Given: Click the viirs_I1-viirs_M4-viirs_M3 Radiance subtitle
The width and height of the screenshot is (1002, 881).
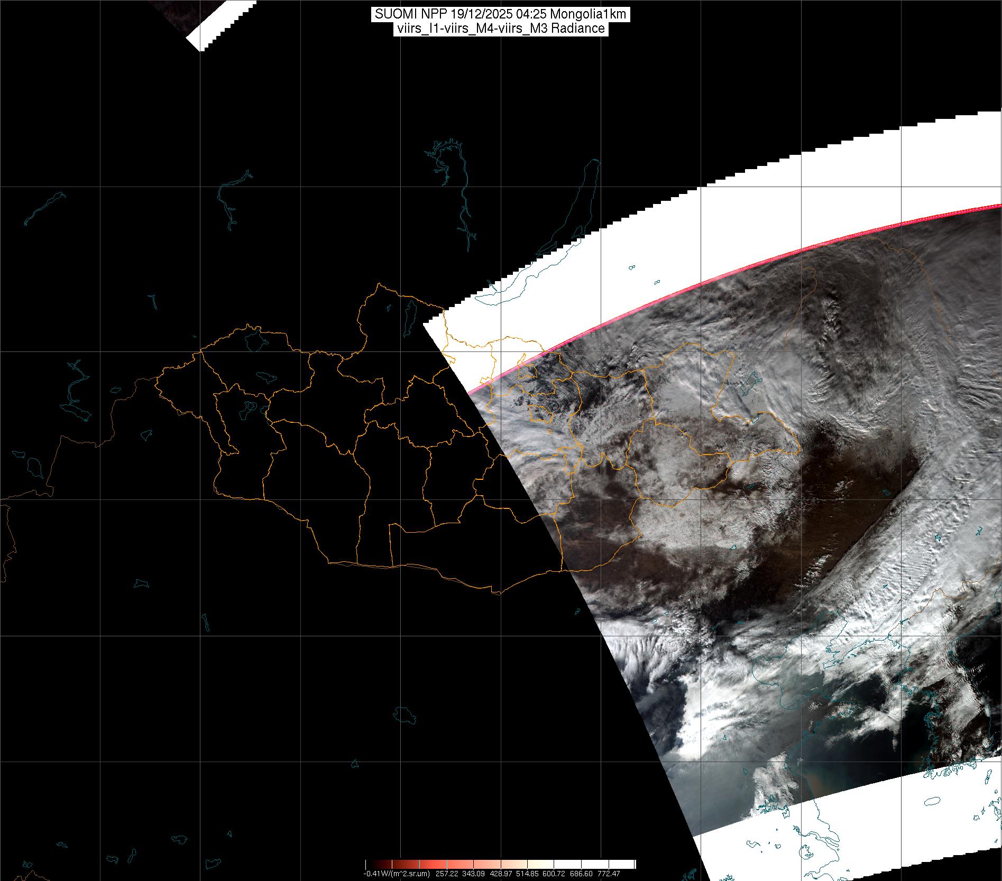Looking at the screenshot, I should coord(500,29).
